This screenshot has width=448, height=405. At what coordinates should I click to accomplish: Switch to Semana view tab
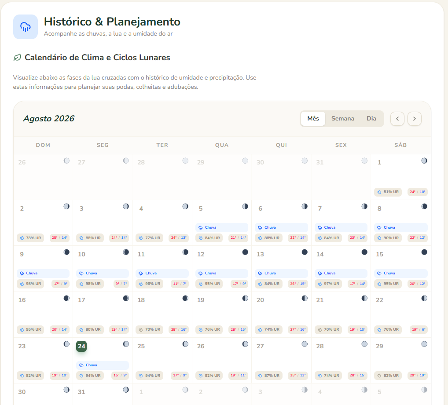(342, 118)
